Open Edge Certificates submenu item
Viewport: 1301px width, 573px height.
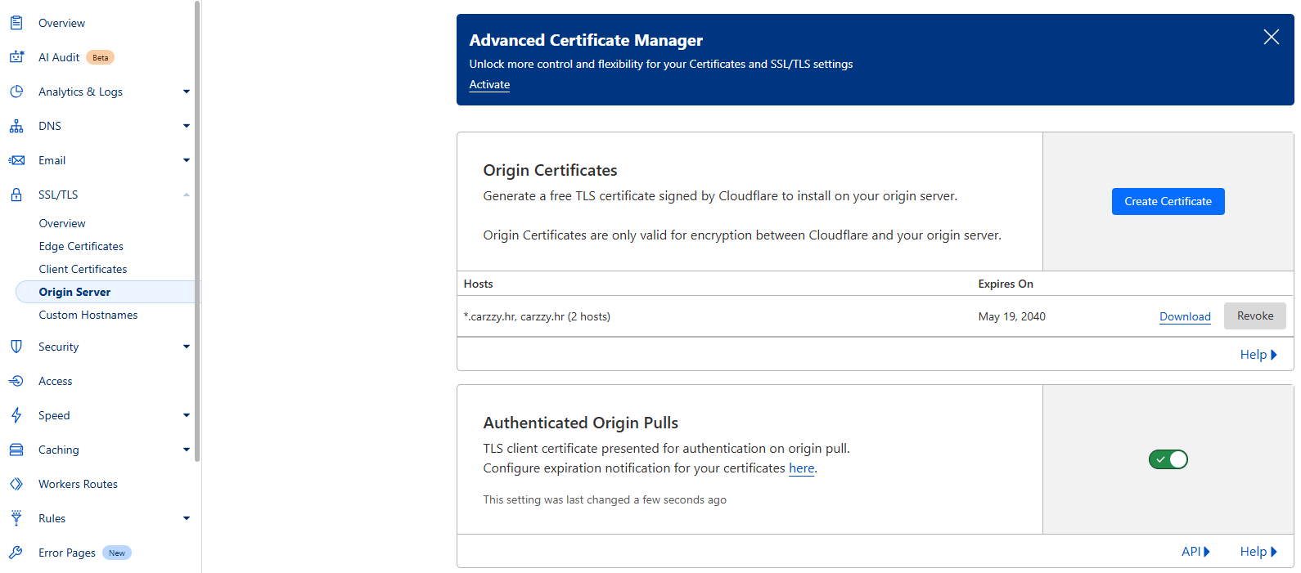81,246
